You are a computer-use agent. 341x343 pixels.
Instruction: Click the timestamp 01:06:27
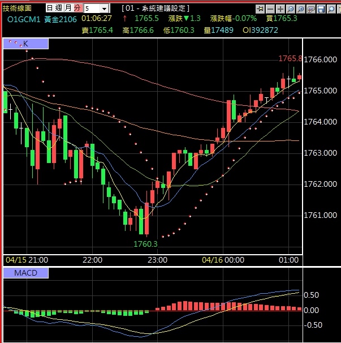(x=97, y=18)
